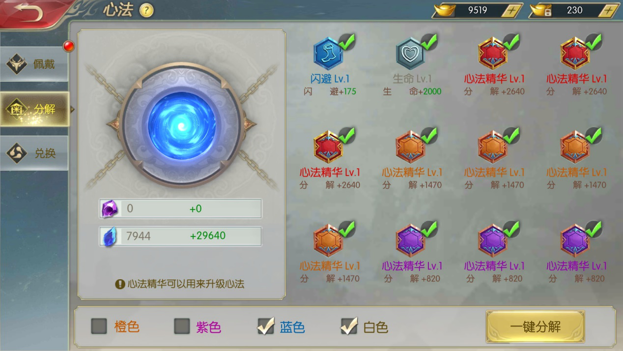Viewport: 623px width, 351px height.
Task: Click the plus icon next to 9519 gold
Action: point(512,10)
